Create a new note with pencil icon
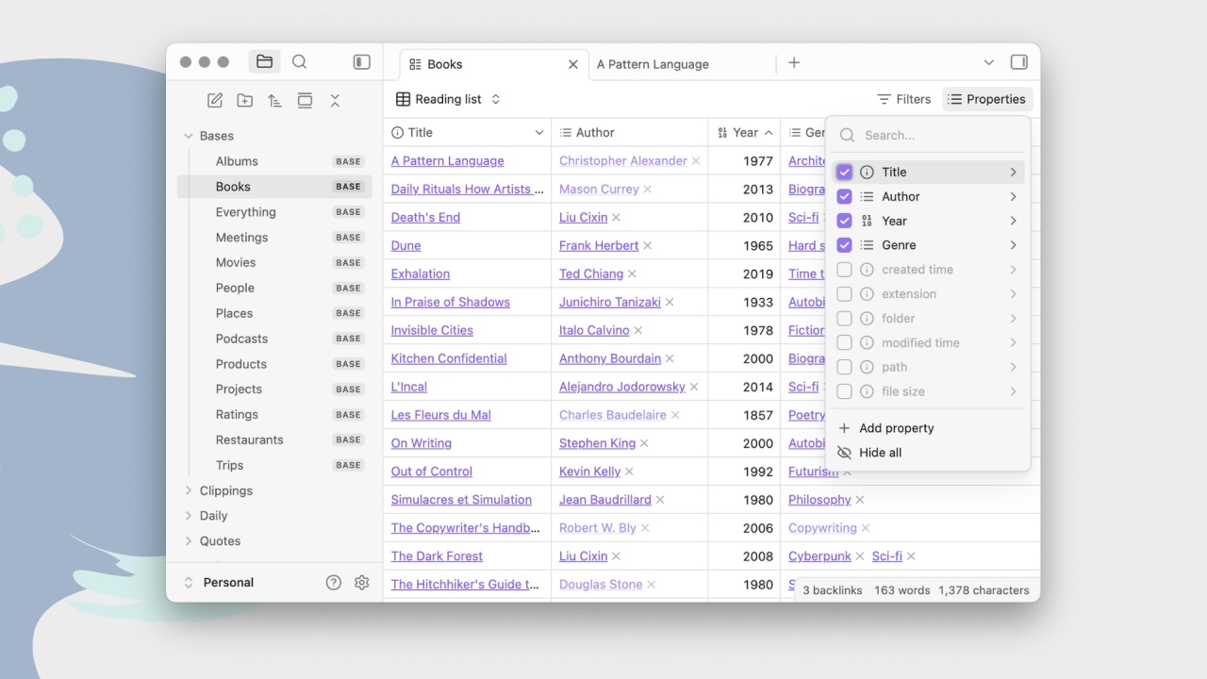Image resolution: width=1207 pixels, height=679 pixels. 215,101
